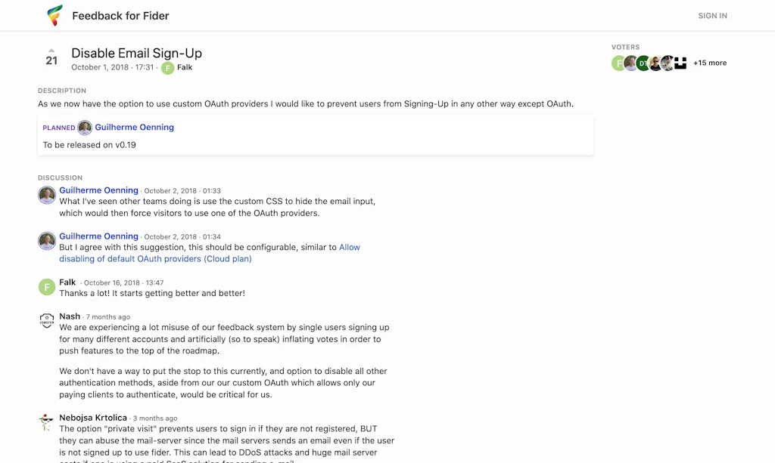This screenshot has height=463, width=775.
Task: Click Nebojsa Krtolica's name on his comment
Action: pos(93,417)
